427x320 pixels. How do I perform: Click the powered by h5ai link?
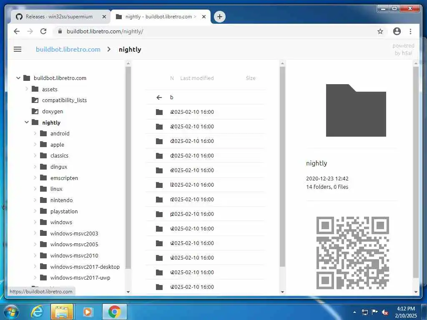pyautogui.click(x=403, y=49)
